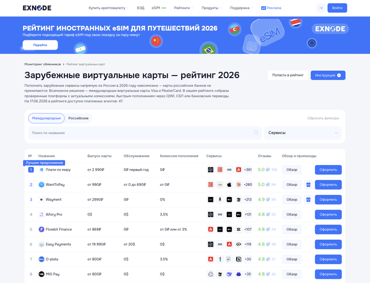
Task: Expand the Купить криптовалюту menu
Action: (108, 8)
